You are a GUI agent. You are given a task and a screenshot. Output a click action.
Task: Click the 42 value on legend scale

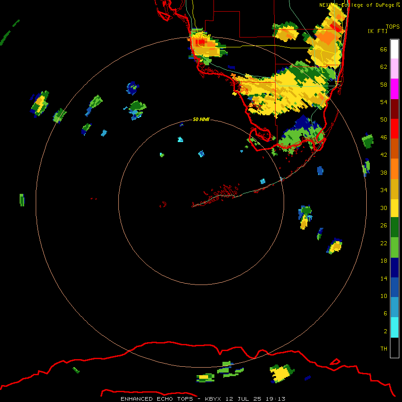coord(384,155)
